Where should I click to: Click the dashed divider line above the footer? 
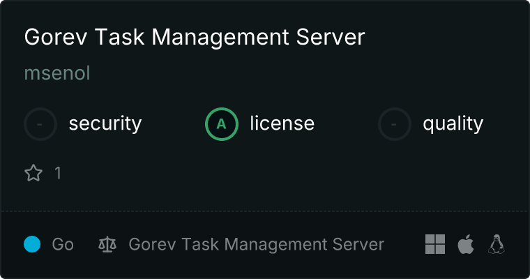click(x=265, y=211)
